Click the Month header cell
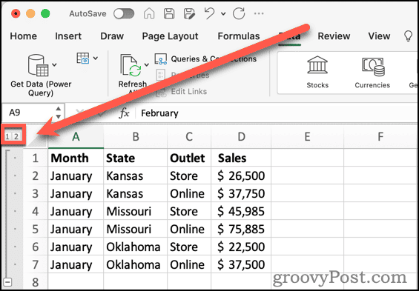Image resolution: width=419 pixels, height=291 pixels. [76, 158]
